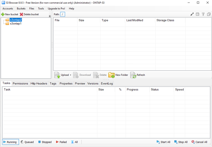Open the Files menu
This screenshot has height=147, width=212.
(32, 8)
